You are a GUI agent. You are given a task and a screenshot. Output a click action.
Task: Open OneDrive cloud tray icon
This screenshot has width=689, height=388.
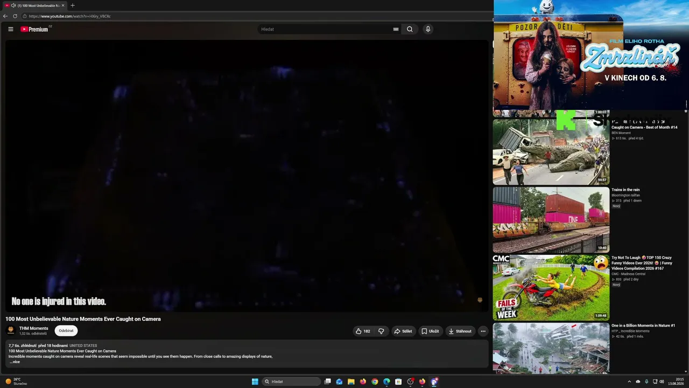[638, 382]
